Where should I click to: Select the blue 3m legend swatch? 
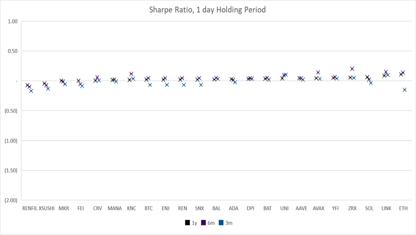pyautogui.click(x=222, y=223)
